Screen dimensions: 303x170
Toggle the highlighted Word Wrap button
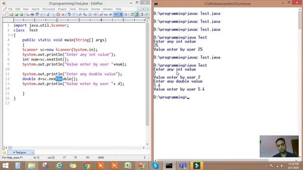click(x=116, y=15)
